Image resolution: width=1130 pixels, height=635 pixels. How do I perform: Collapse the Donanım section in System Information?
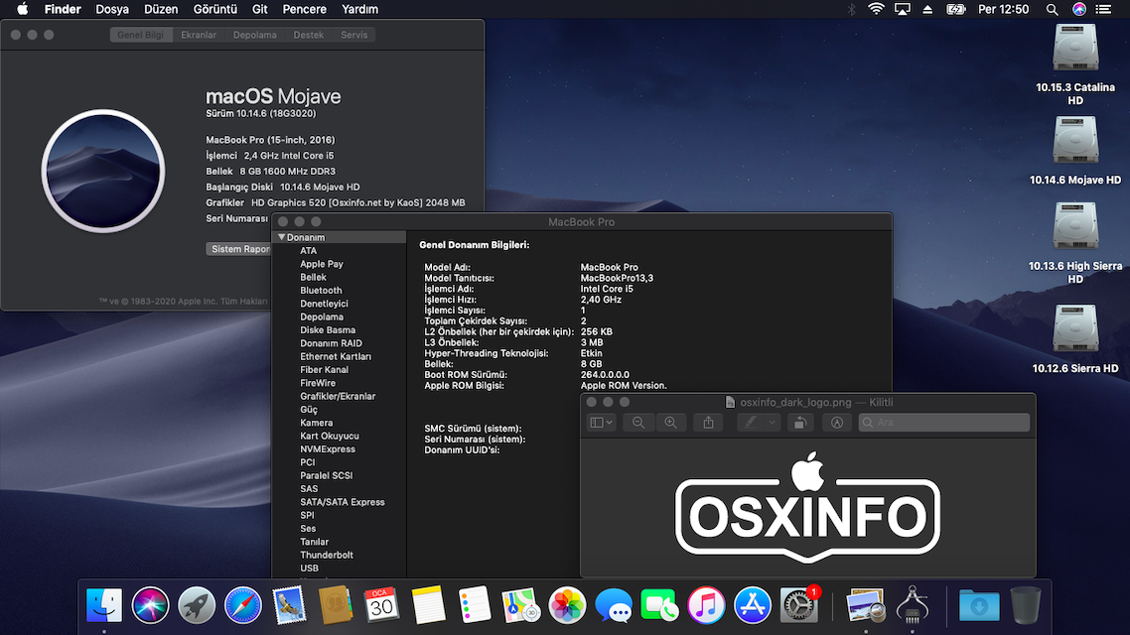283,236
